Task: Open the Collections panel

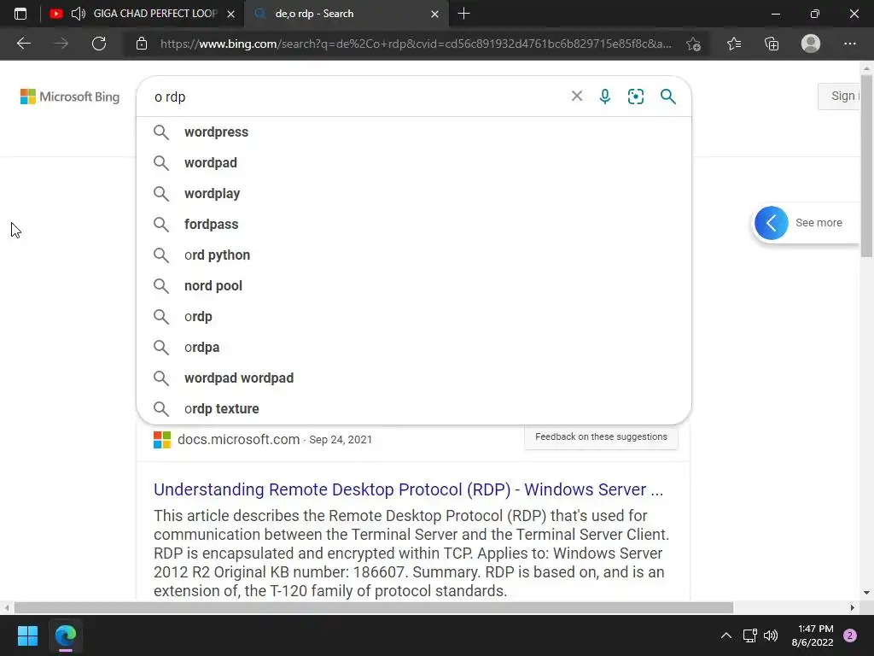Action: [772, 44]
